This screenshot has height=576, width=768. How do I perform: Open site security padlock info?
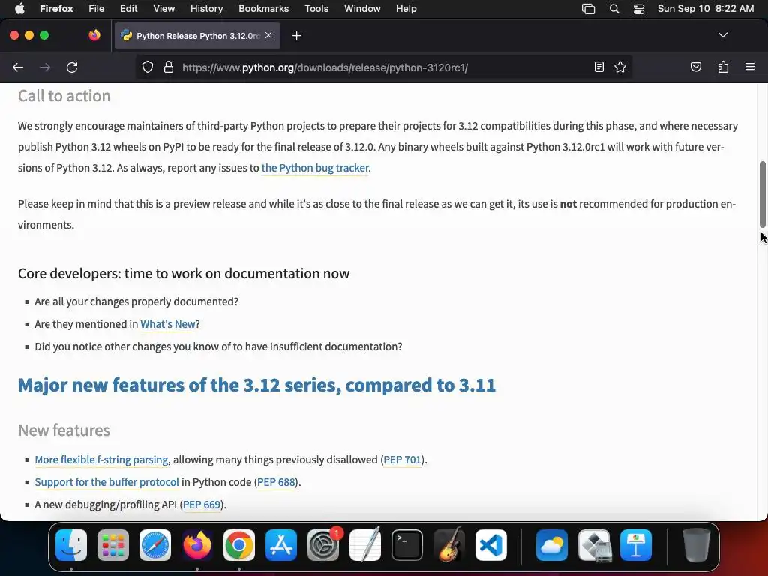click(169, 67)
